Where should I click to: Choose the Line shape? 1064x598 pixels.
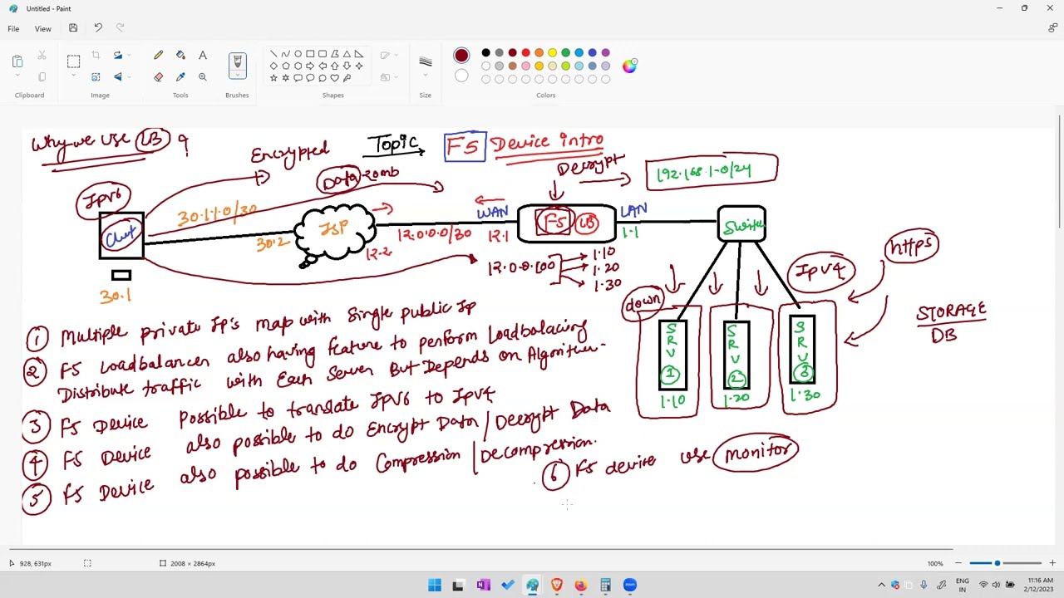click(x=273, y=54)
